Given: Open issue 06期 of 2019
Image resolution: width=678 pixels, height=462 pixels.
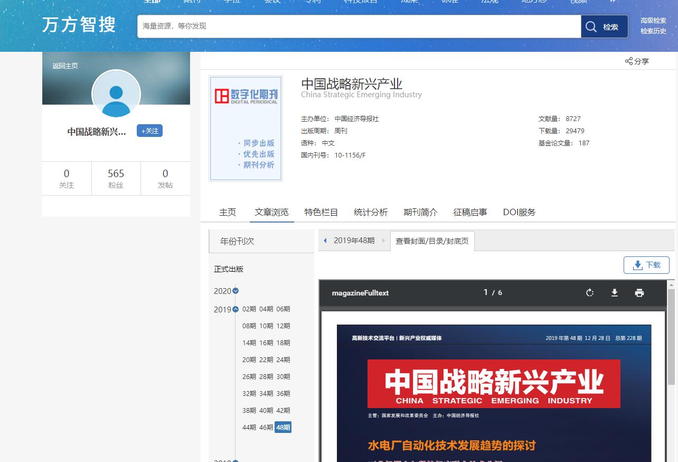Looking at the screenshot, I should (283, 309).
